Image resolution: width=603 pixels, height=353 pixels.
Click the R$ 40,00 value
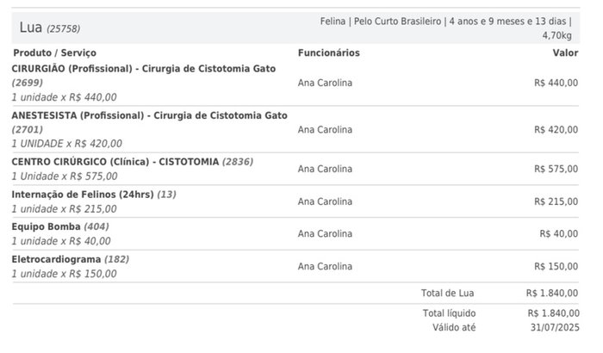[559, 233]
